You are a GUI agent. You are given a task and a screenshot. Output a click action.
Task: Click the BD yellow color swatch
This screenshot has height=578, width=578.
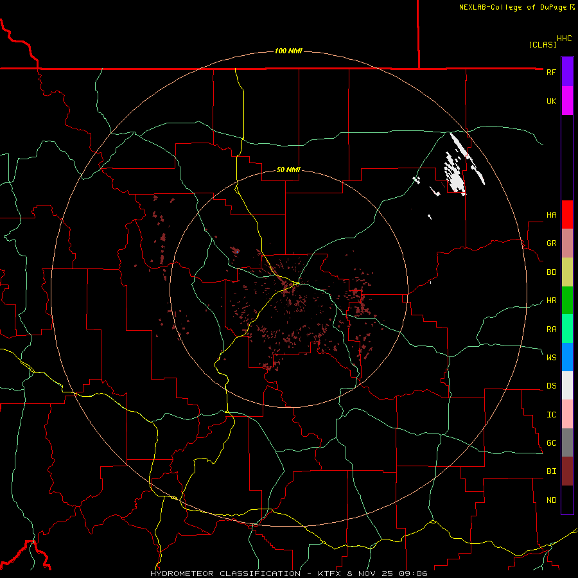567,272
